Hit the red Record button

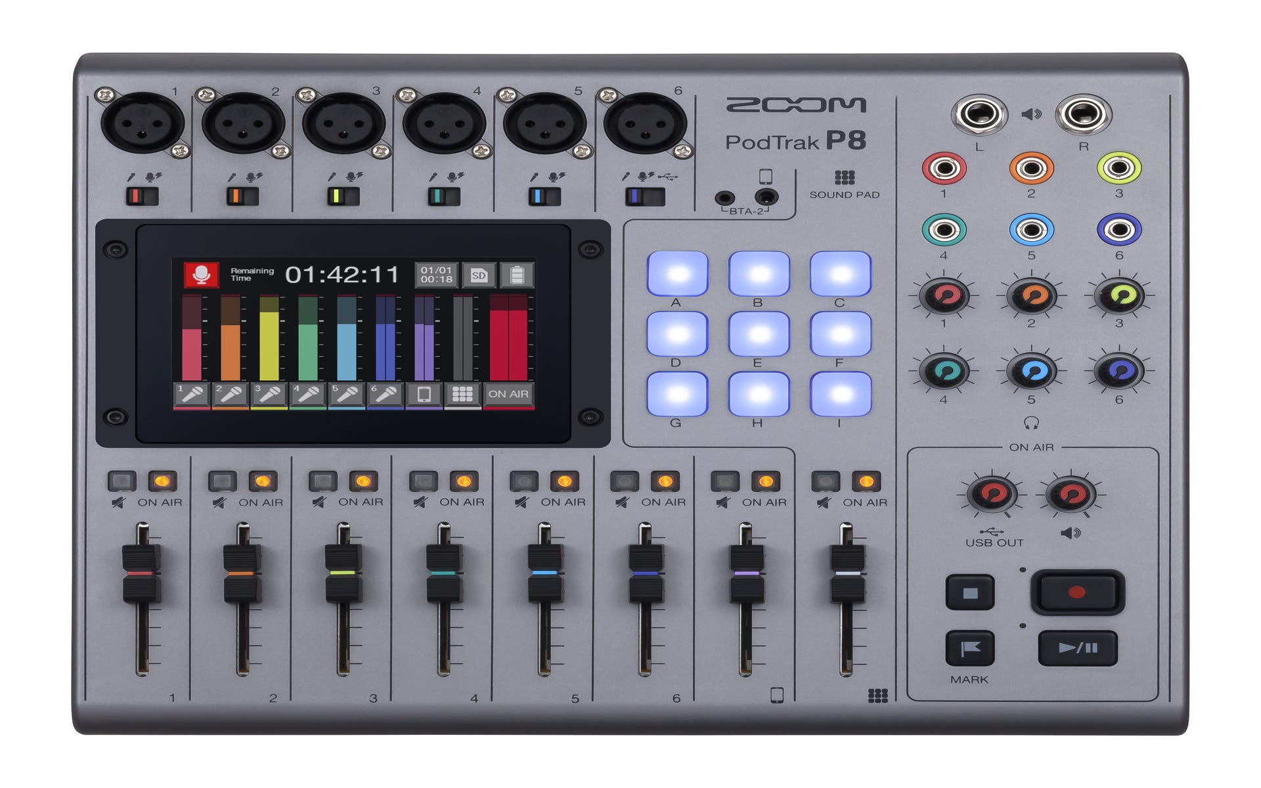click(x=1077, y=592)
